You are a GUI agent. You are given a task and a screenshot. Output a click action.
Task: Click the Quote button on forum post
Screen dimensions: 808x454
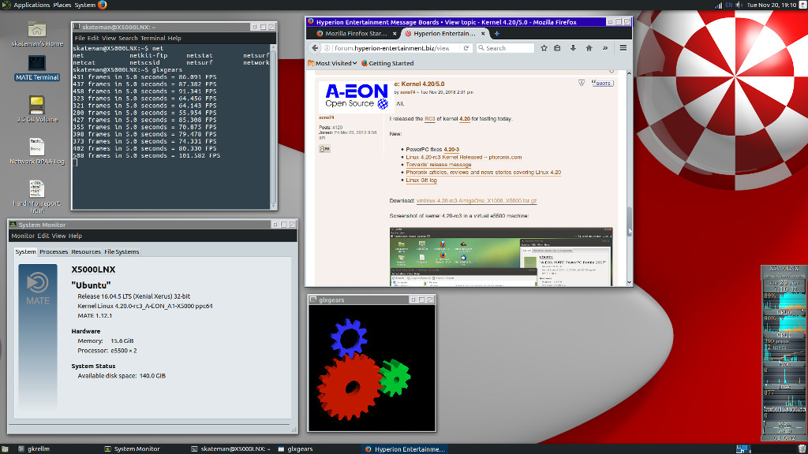[x=602, y=83]
